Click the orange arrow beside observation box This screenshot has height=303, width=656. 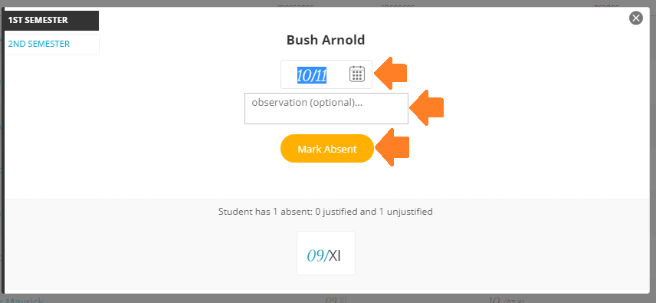[x=426, y=107]
